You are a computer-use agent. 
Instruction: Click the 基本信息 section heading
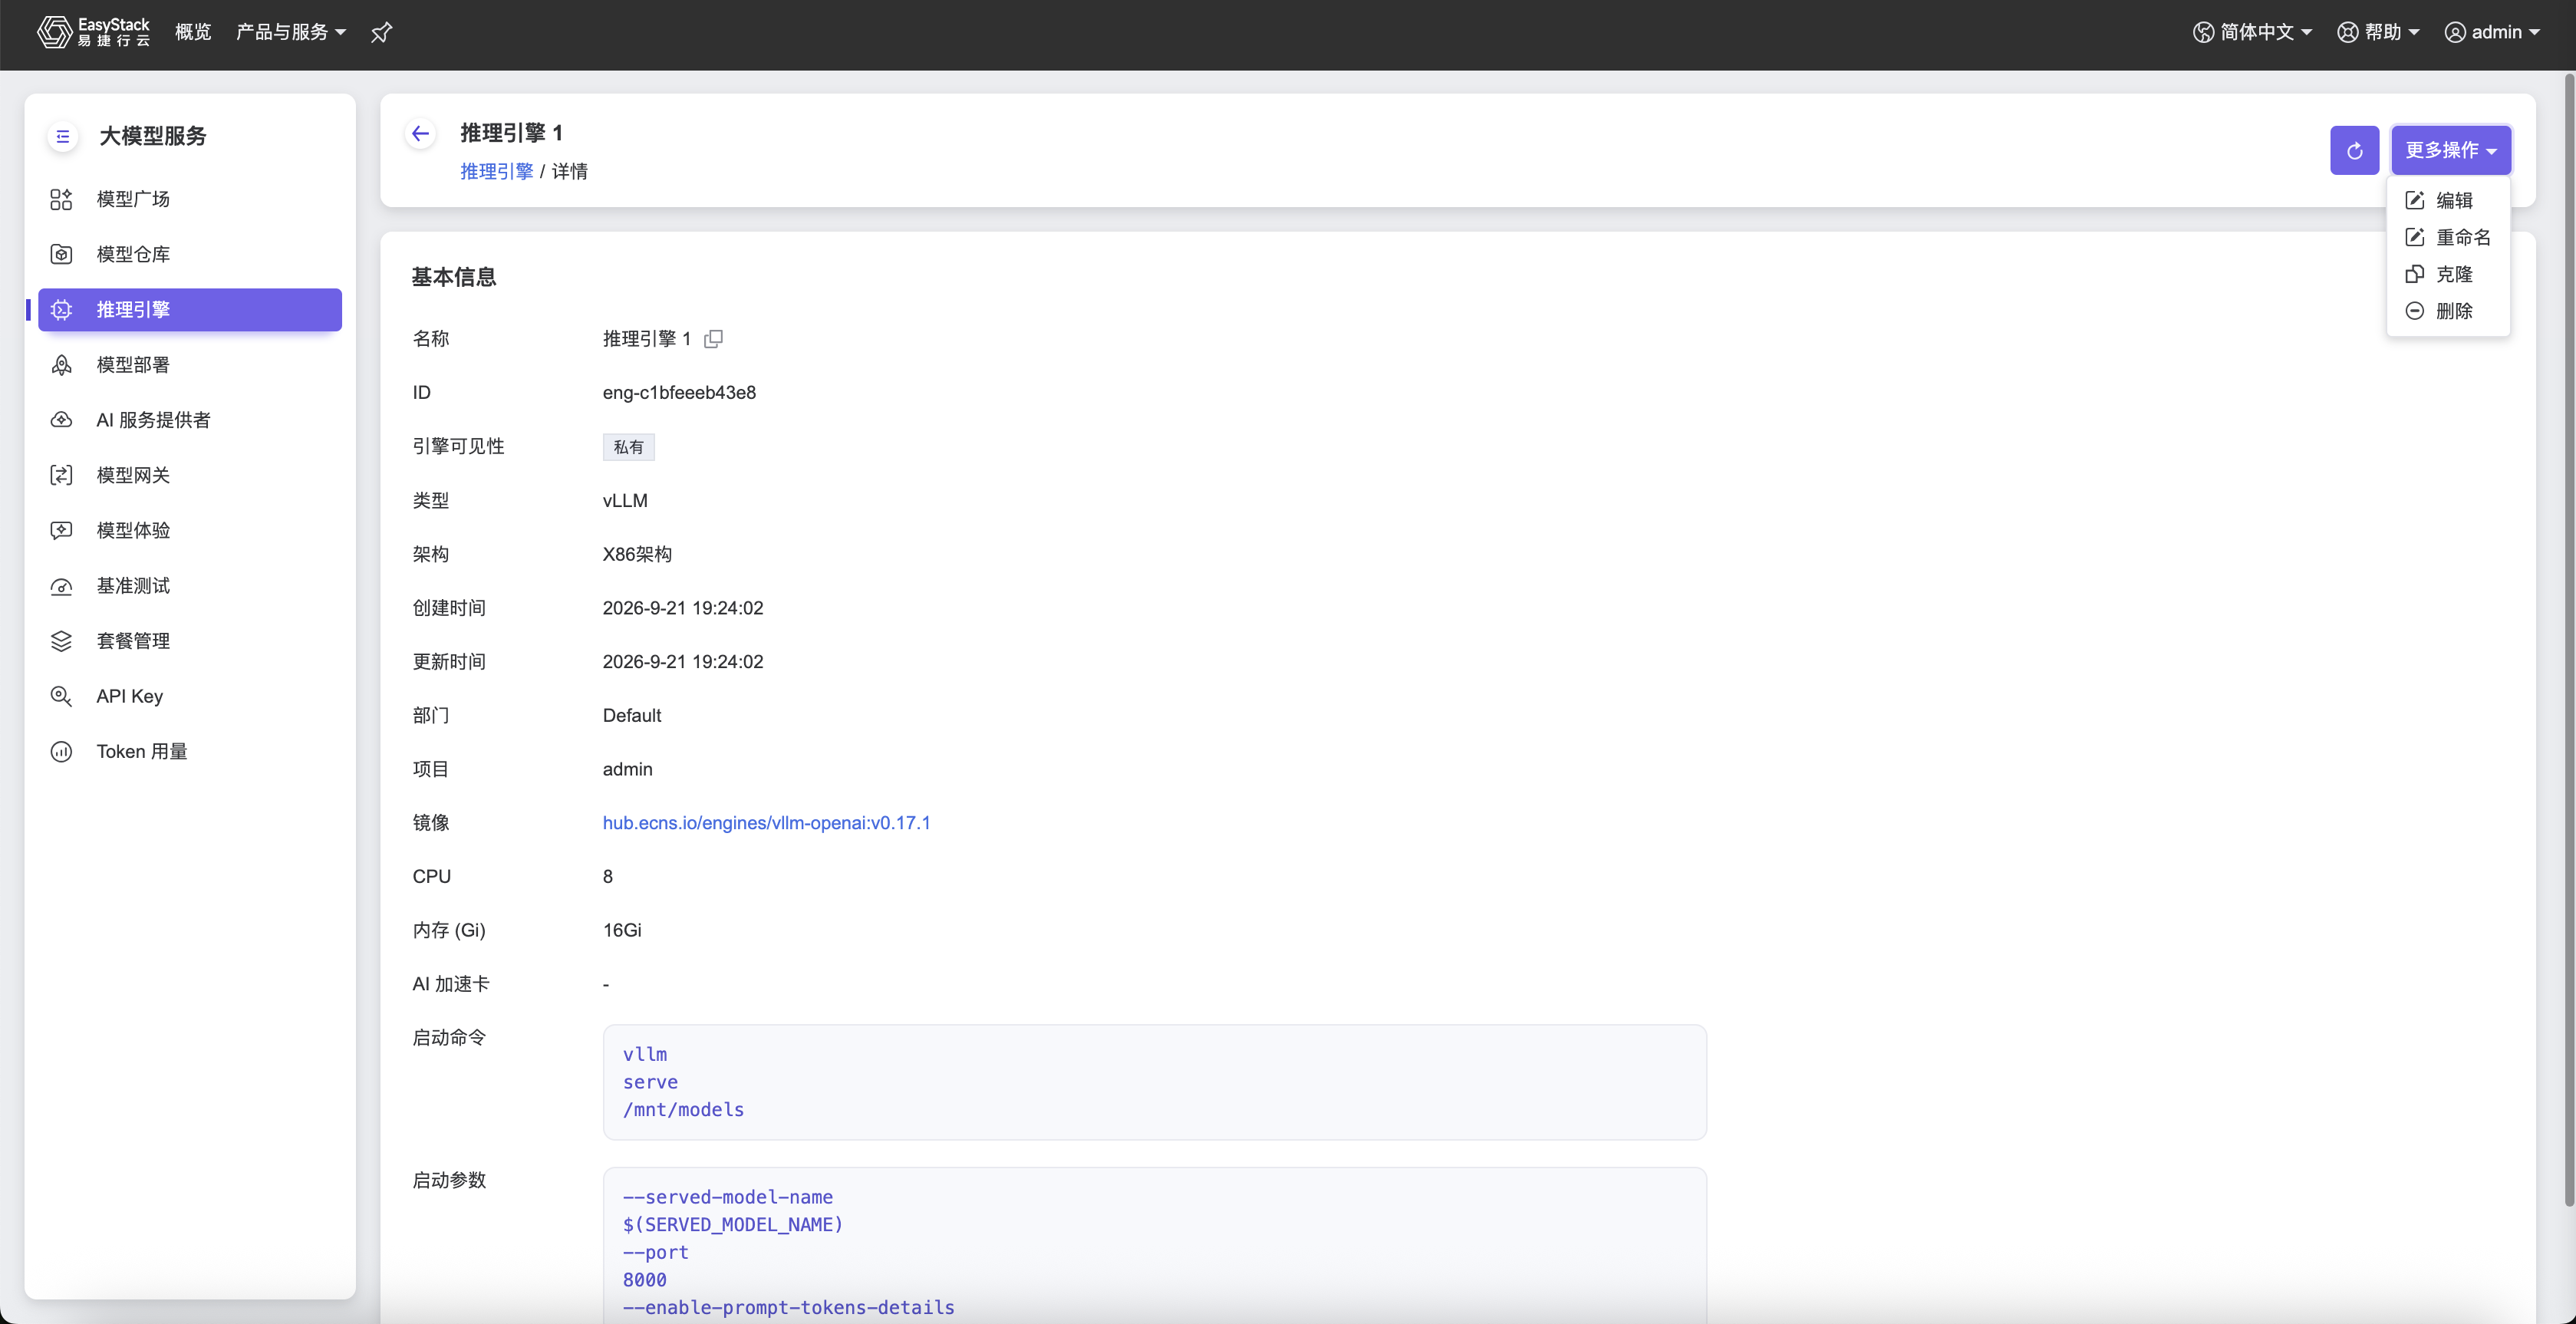[454, 277]
